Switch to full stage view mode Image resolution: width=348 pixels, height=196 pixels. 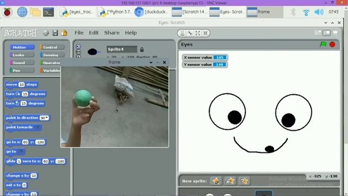coord(327,33)
